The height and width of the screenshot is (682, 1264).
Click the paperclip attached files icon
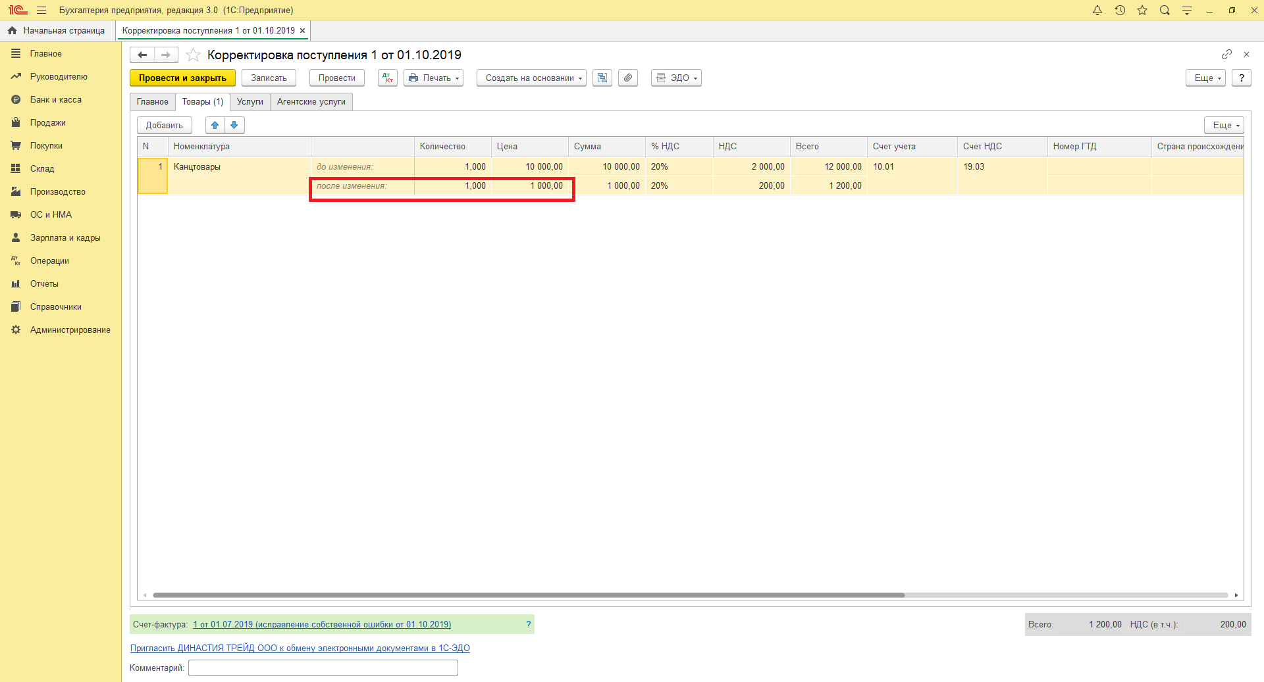[x=628, y=78]
